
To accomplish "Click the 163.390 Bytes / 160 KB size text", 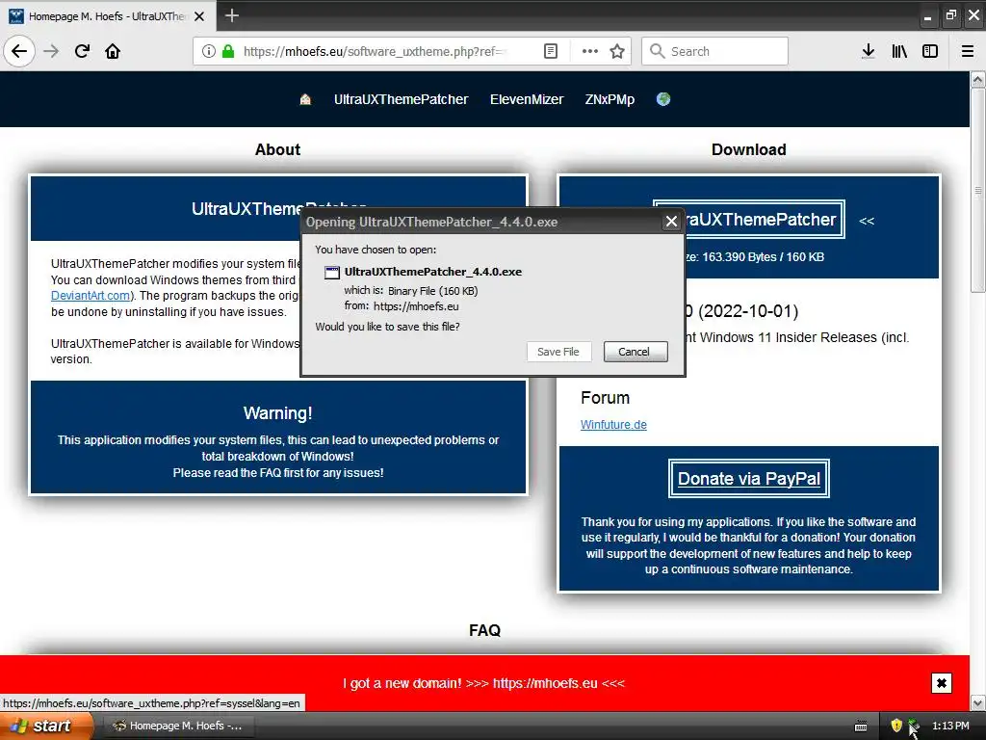I will (x=763, y=256).
